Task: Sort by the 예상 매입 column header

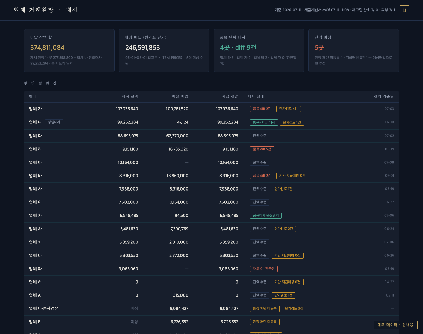Action: (x=180, y=96)
